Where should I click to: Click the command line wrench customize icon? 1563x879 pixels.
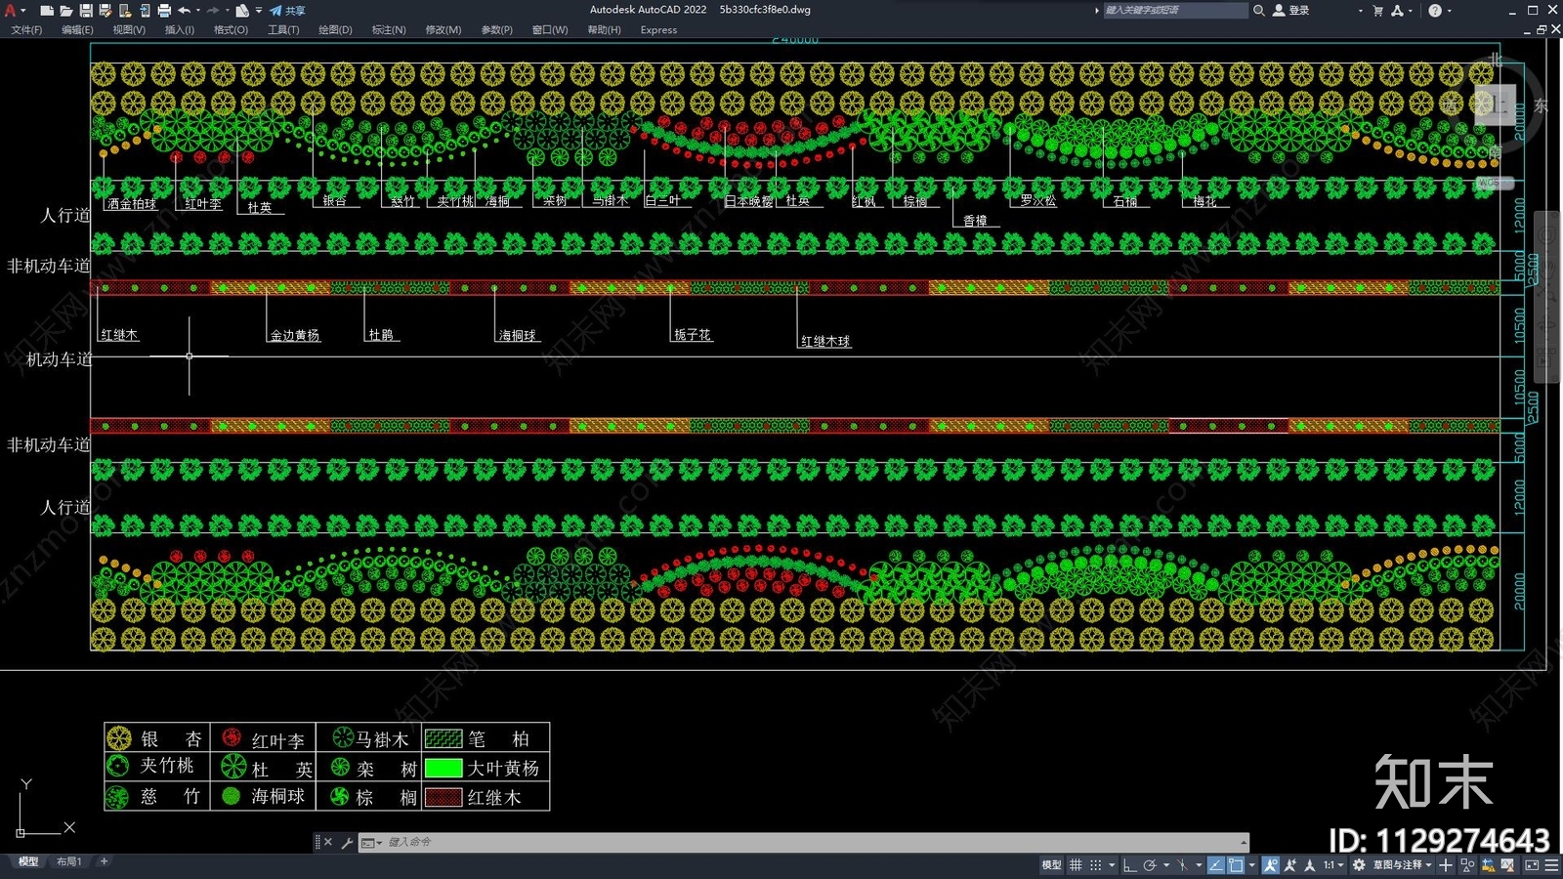(347, 842)
